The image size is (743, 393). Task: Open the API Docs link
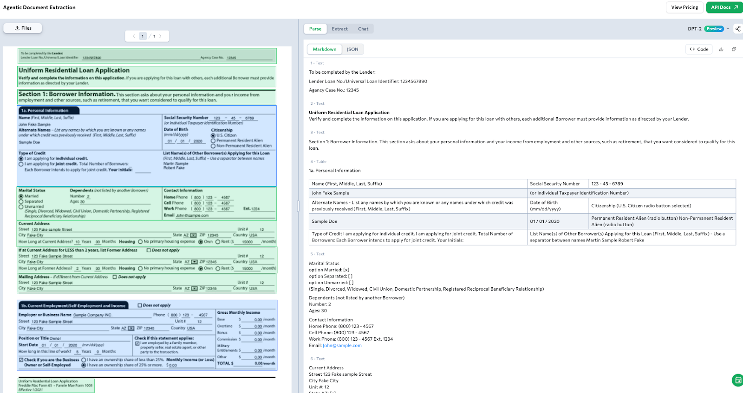click(x=724, y=7)
